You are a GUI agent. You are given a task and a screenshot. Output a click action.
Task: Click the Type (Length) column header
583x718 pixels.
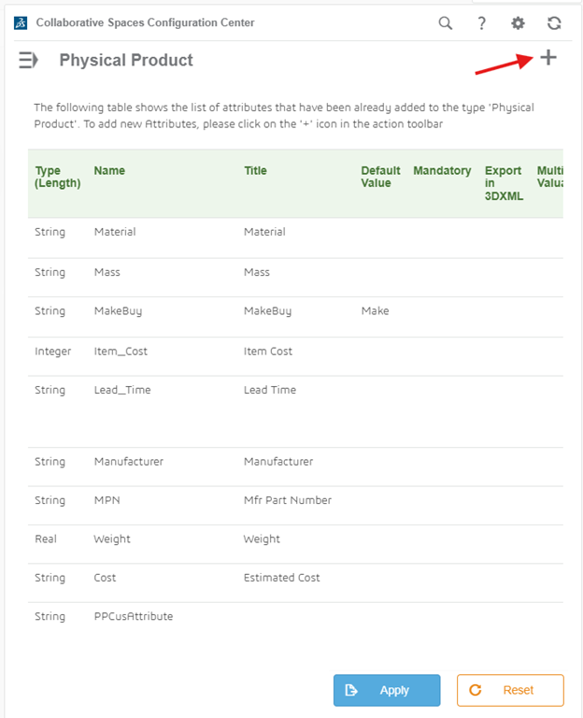(x=58, y=177)
